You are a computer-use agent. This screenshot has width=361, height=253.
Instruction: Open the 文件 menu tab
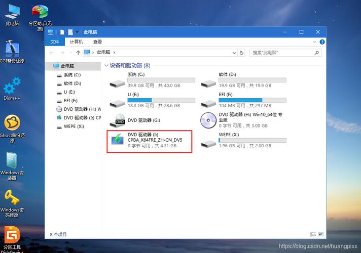click(55, 42)
